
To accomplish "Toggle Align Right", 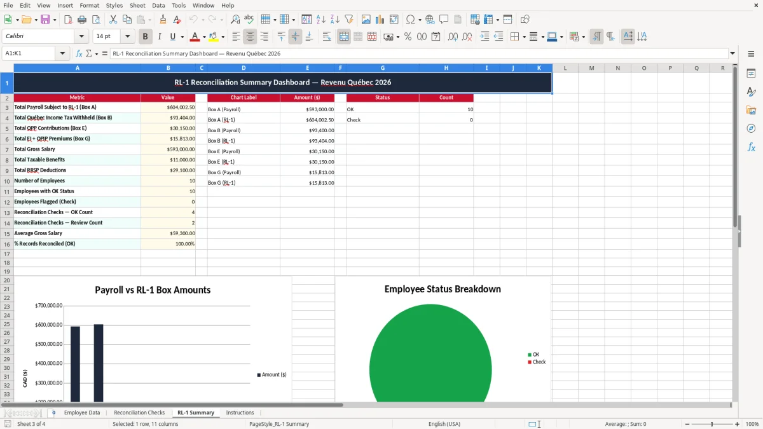I will (264, 37).
